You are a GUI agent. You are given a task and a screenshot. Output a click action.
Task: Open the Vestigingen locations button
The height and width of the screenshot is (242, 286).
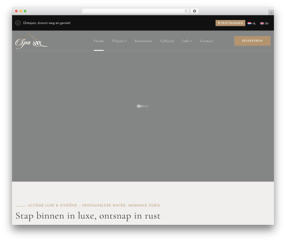tap(231, 23)
